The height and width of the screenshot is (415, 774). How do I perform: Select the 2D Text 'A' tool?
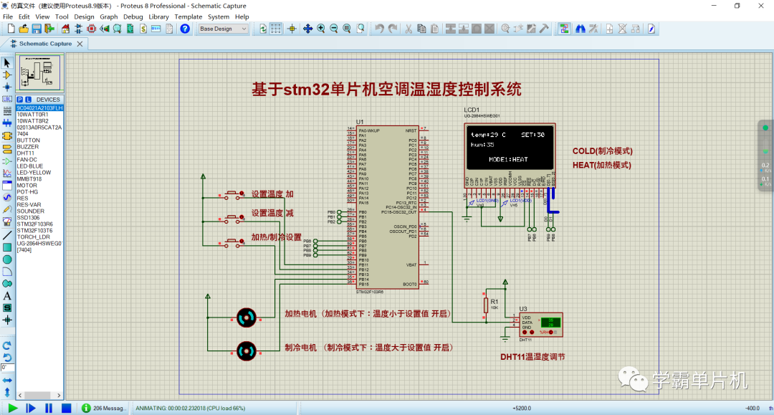[7, 296]
